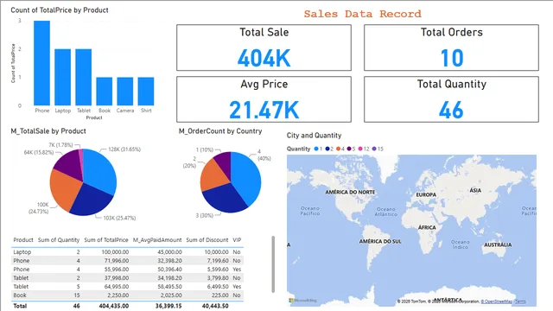Click the Total Orders 10 card
Screen dimensions: 553x311
click(451, 48)
